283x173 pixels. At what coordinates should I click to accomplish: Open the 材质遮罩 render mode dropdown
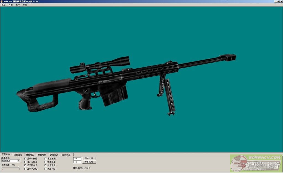pos(19,161)
